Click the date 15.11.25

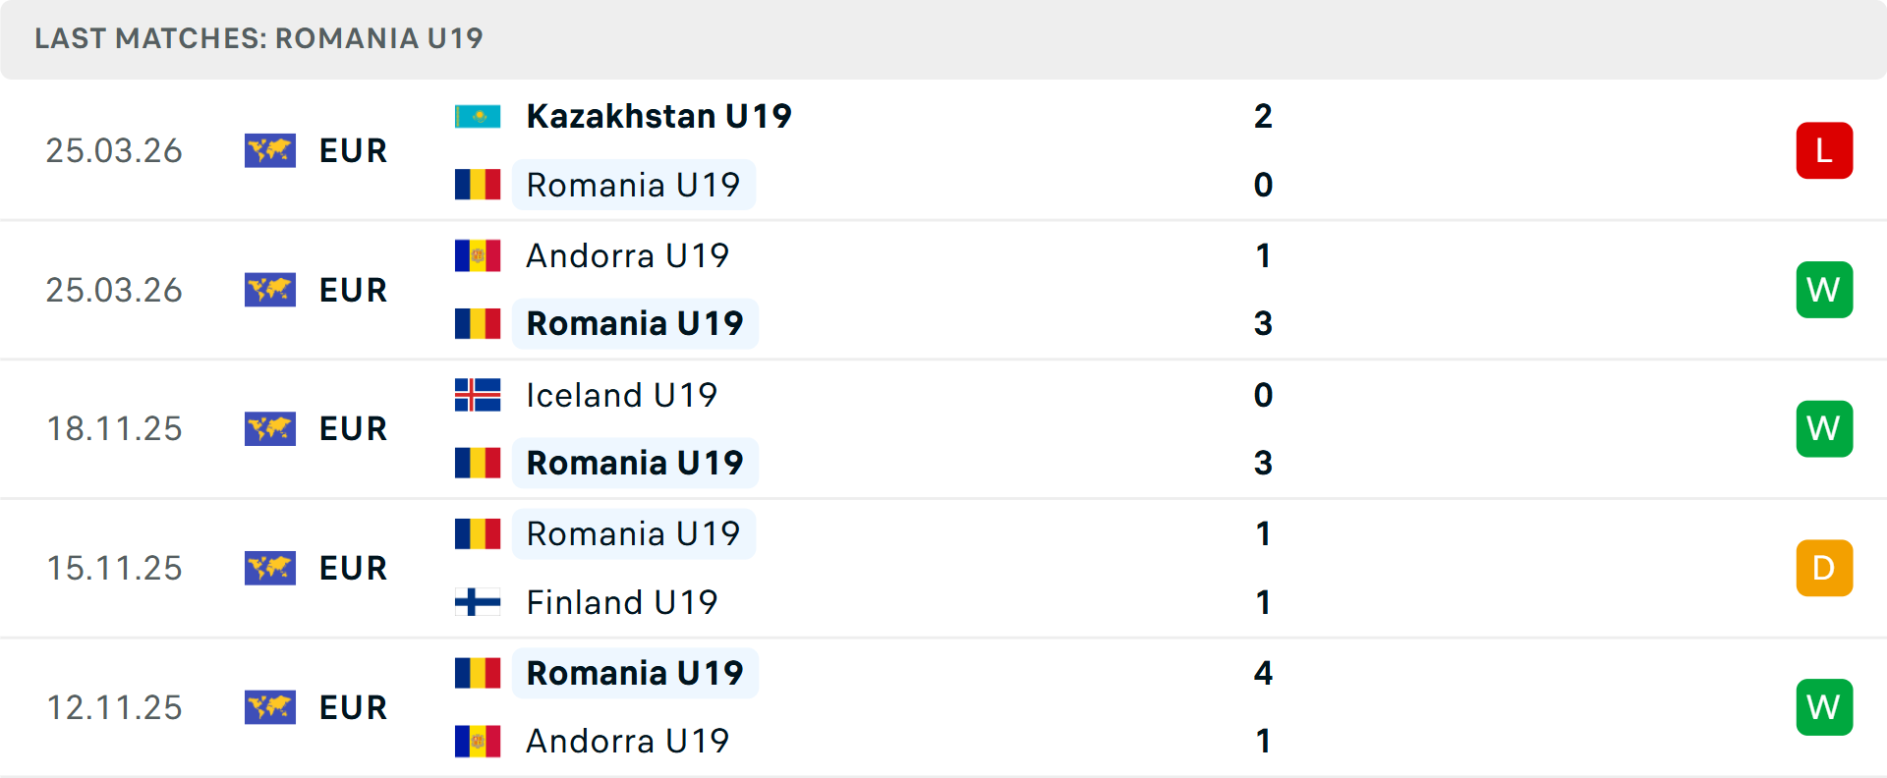[x=114, y=568]
